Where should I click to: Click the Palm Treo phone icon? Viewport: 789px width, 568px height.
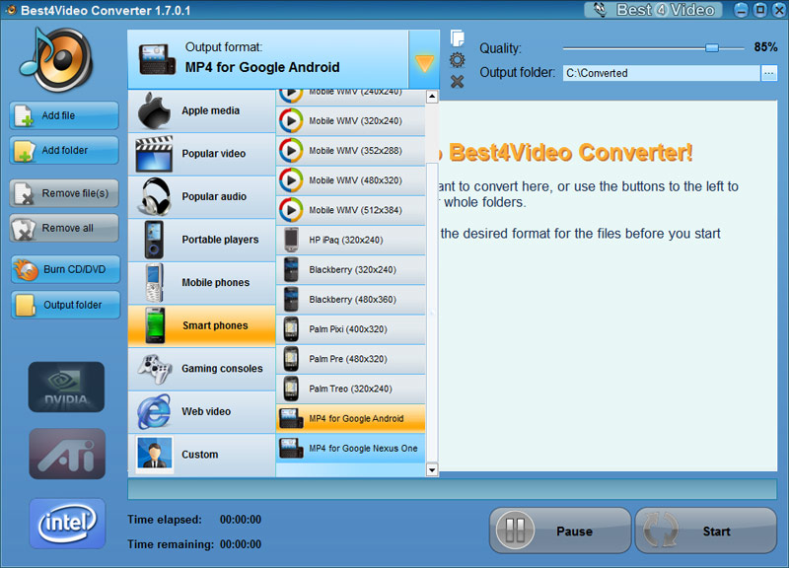(291, 389)
